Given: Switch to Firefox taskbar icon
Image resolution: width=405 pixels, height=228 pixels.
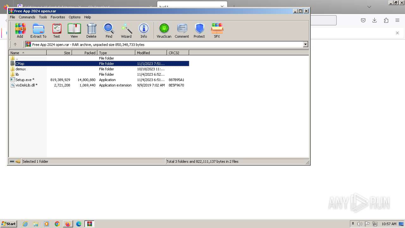Looking at the screenshot, I should click(68, 224).
